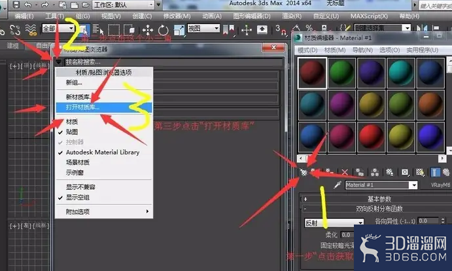Open the 视图 reference coordinate dropdown
This screenshot has width=452, height=271.
point(203,28)
